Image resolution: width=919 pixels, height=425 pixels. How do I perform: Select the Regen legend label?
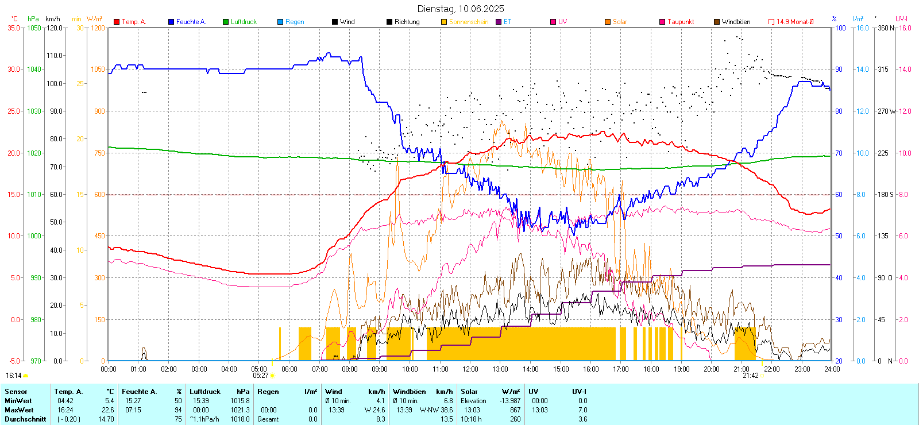point(295,22)
